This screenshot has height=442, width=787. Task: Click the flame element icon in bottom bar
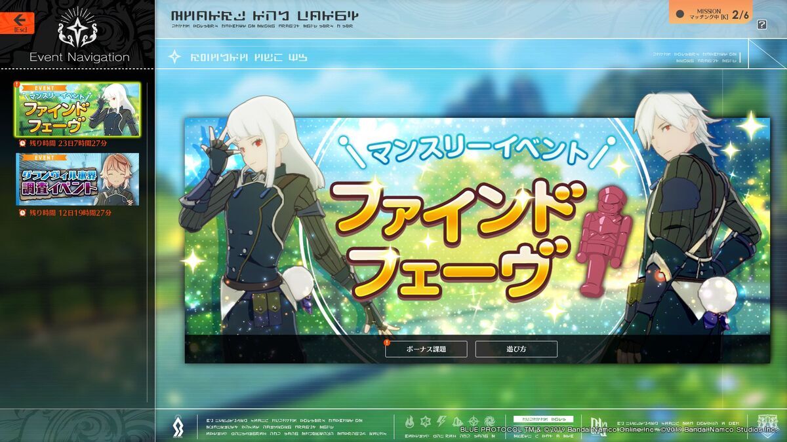[410, 421]
